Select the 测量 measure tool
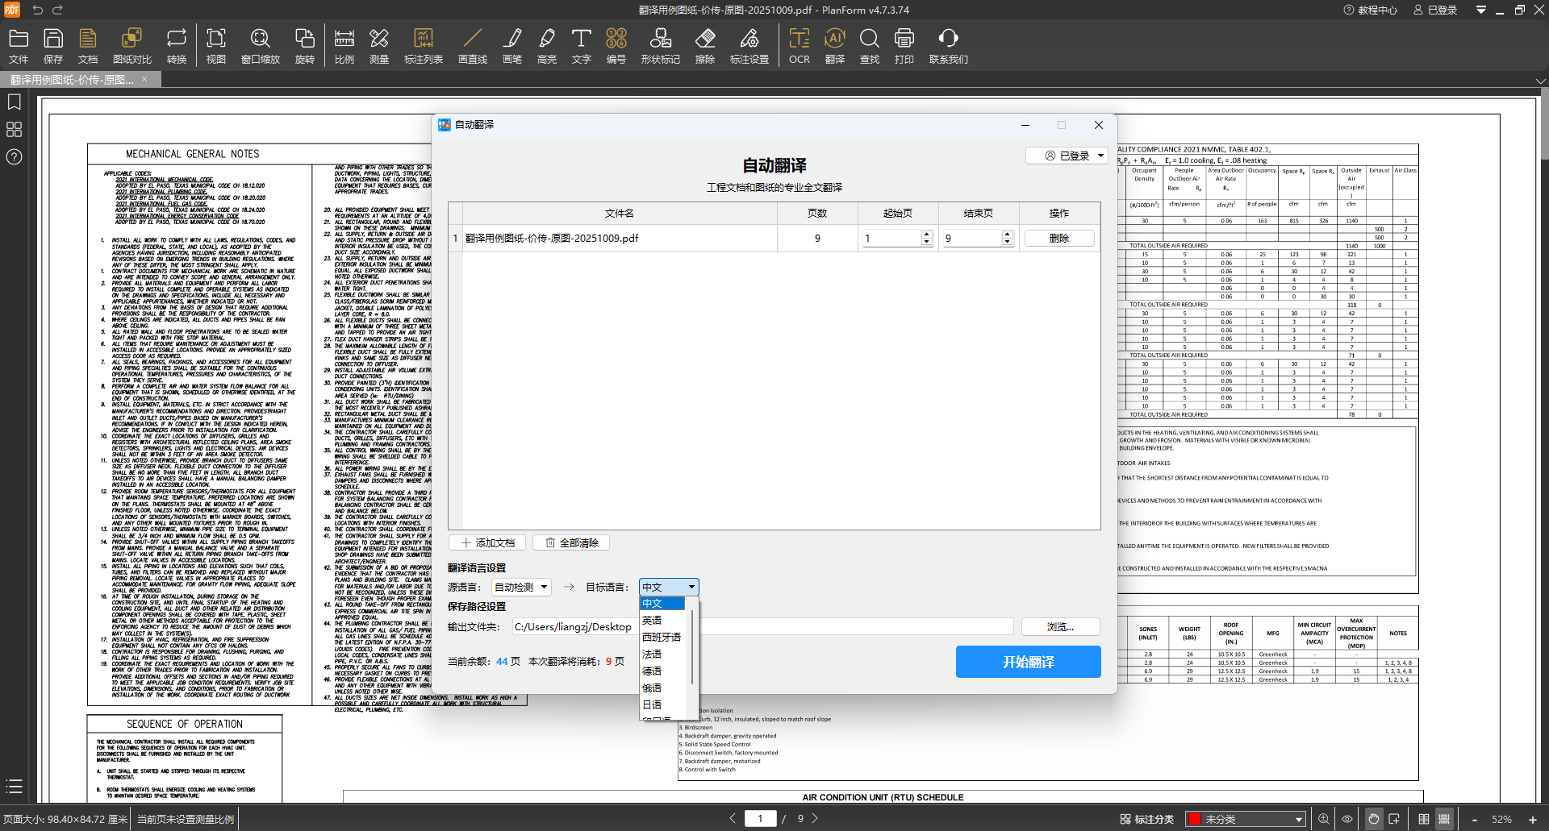 click(x=379, y=45)
